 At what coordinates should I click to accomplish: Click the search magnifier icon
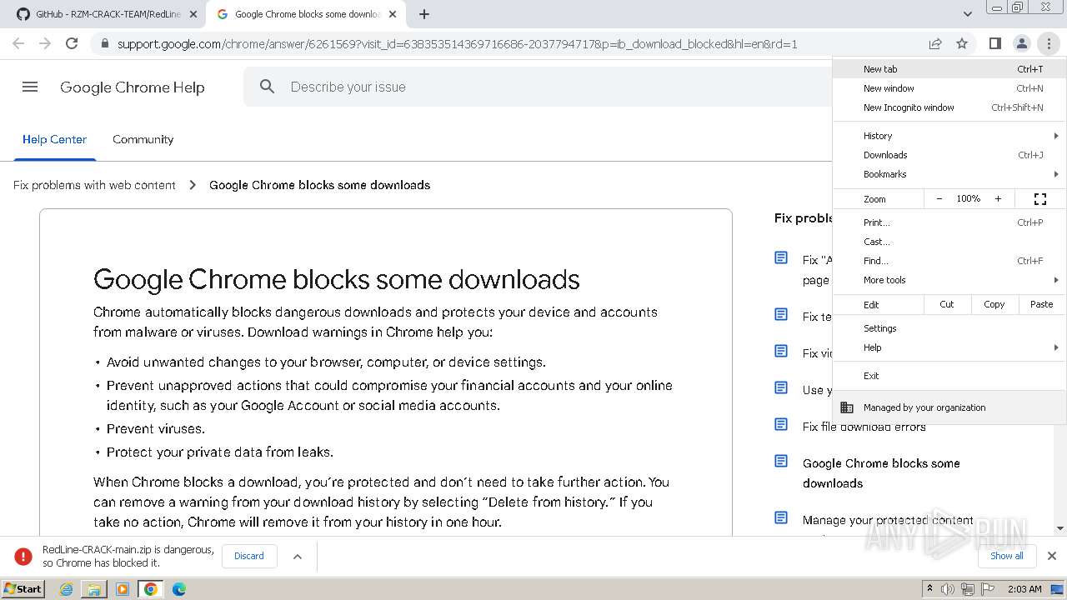(267, 87)
